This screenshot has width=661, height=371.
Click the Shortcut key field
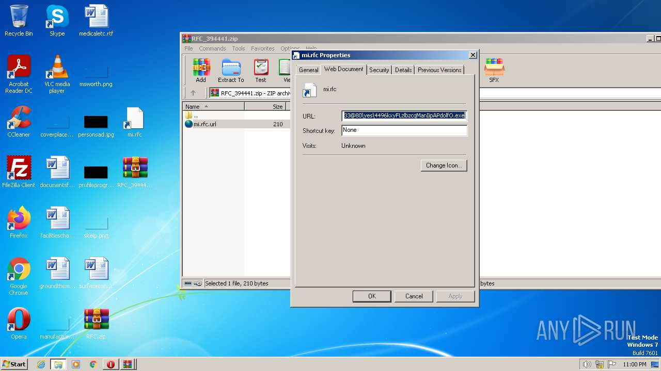click(404, 130)
